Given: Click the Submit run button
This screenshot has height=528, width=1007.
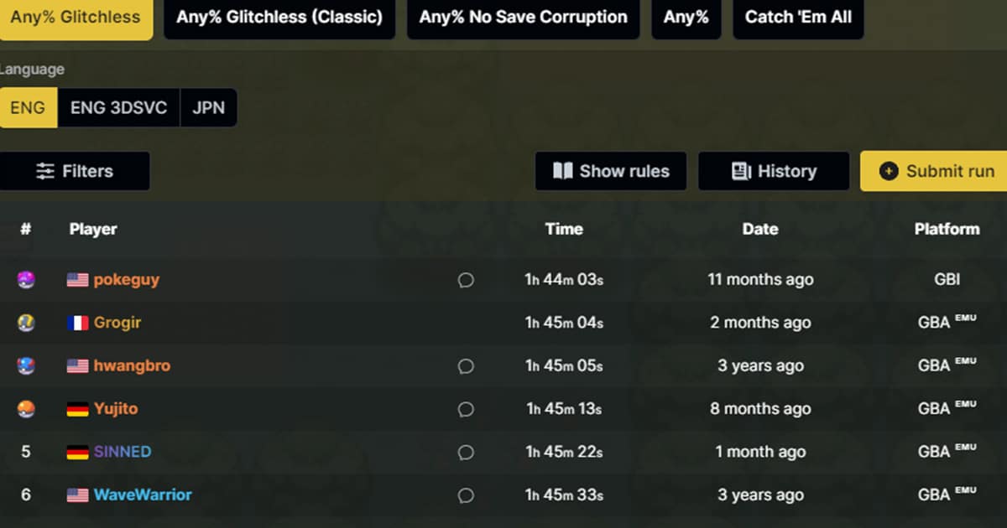Looking at the screenshot, I should tap(935, 171).
